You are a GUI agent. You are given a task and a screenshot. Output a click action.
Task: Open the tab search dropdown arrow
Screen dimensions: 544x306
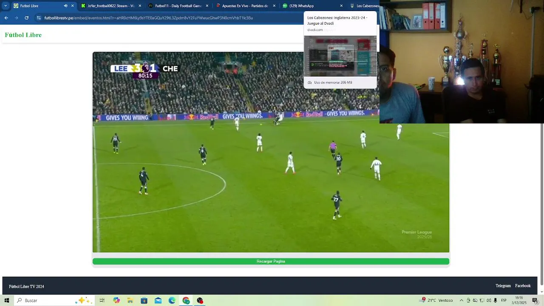6,6
